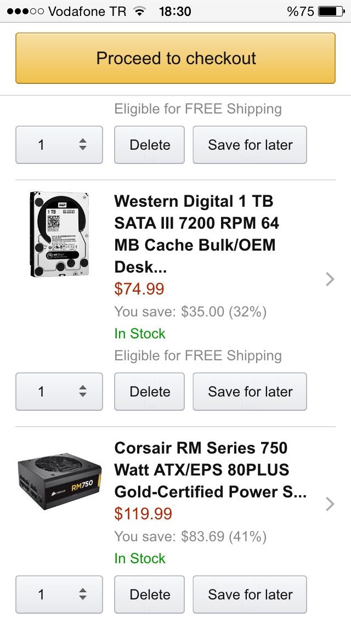
Task: Delete the Corsair power supply
Action: pos(149,594)
